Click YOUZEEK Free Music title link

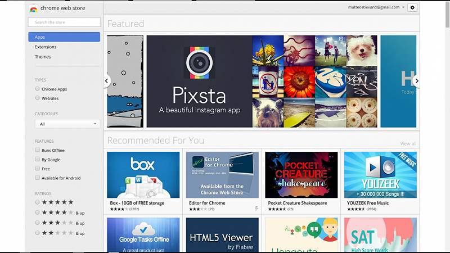tap(368, 203)
